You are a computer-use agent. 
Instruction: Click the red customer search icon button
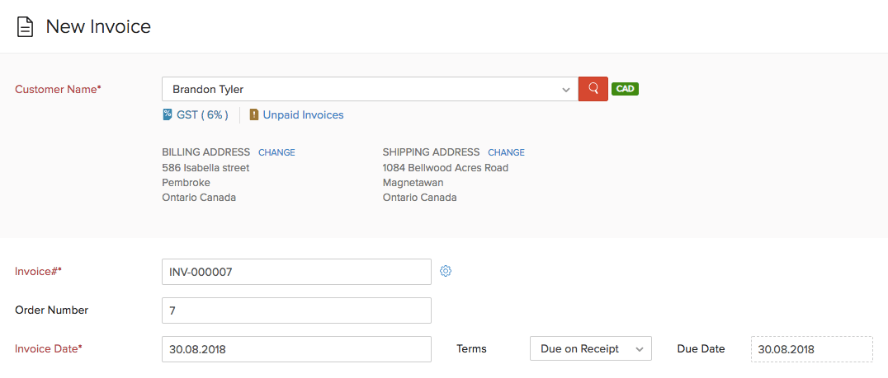(x=593, y=89)
